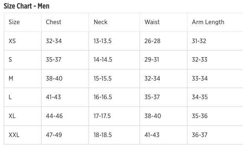
Task: Select the S neck value 14-14.5
Action: click(103, 60)
